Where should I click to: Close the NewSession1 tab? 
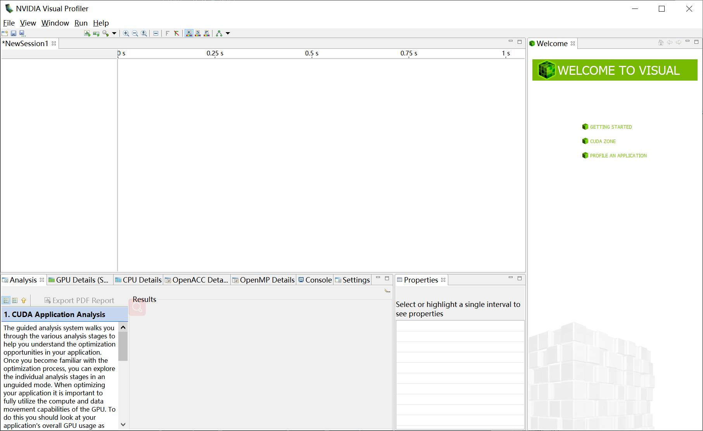tap(54, 43)
